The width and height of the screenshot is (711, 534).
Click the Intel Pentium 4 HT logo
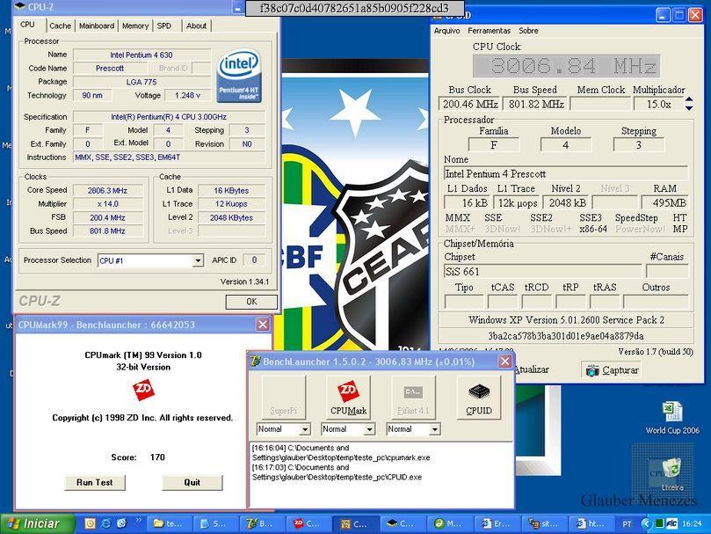pyautogui.click(x=239, y=76)
